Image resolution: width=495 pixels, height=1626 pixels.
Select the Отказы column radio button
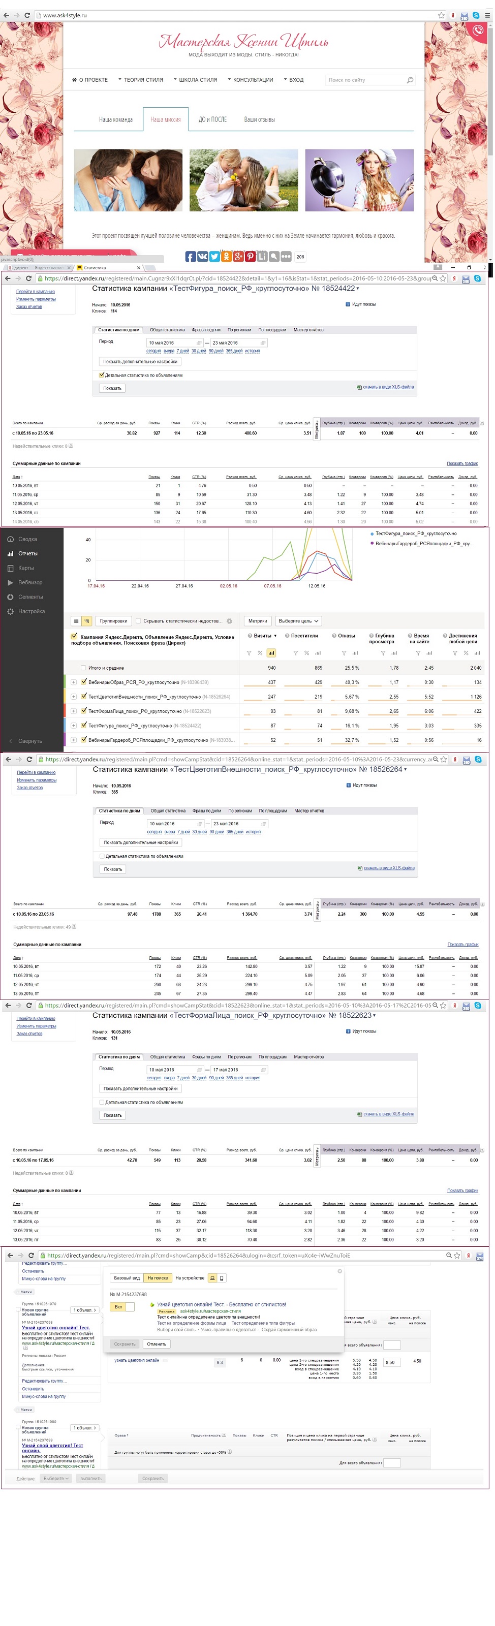(x=334, y=637)
